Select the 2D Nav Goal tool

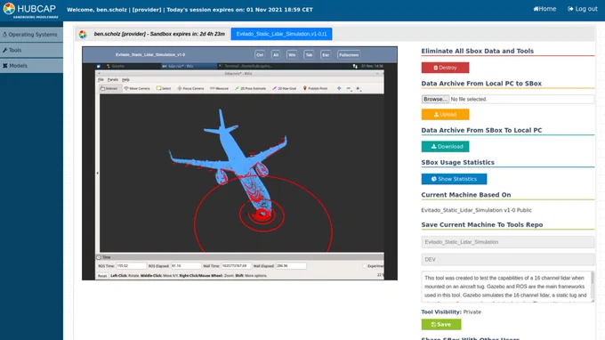coord(285,88)
